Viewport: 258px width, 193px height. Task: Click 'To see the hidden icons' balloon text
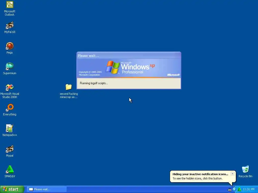click(198, 178)
